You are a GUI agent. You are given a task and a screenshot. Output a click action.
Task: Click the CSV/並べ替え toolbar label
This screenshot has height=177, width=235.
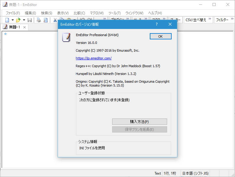tap(196, 20)
